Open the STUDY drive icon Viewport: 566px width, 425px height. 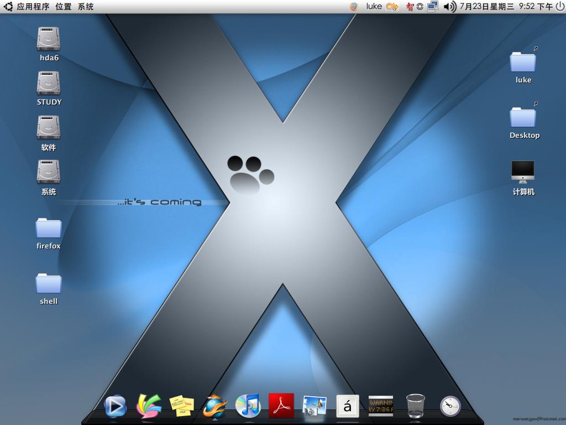pyautogui.click(x=49, y=84)
